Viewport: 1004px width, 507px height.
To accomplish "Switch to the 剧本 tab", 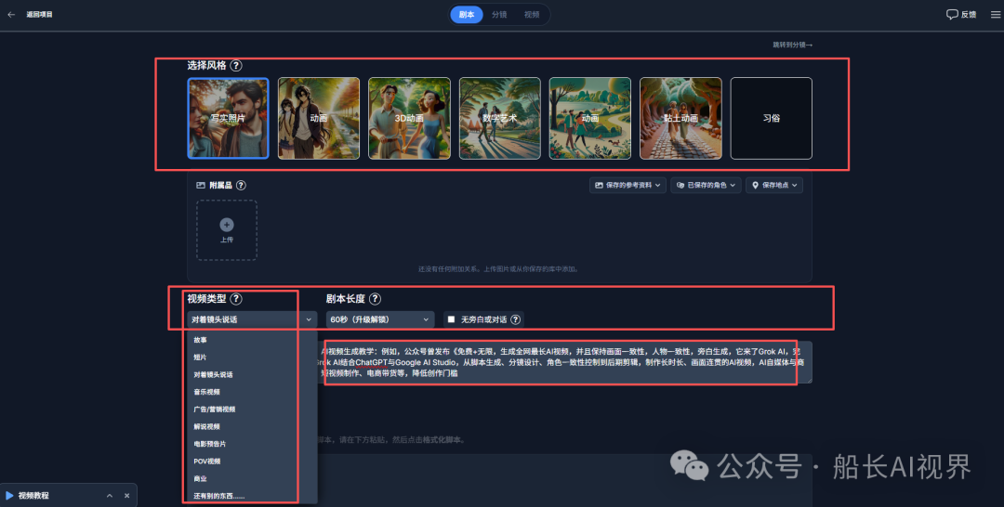I will [x=467, y=14].
